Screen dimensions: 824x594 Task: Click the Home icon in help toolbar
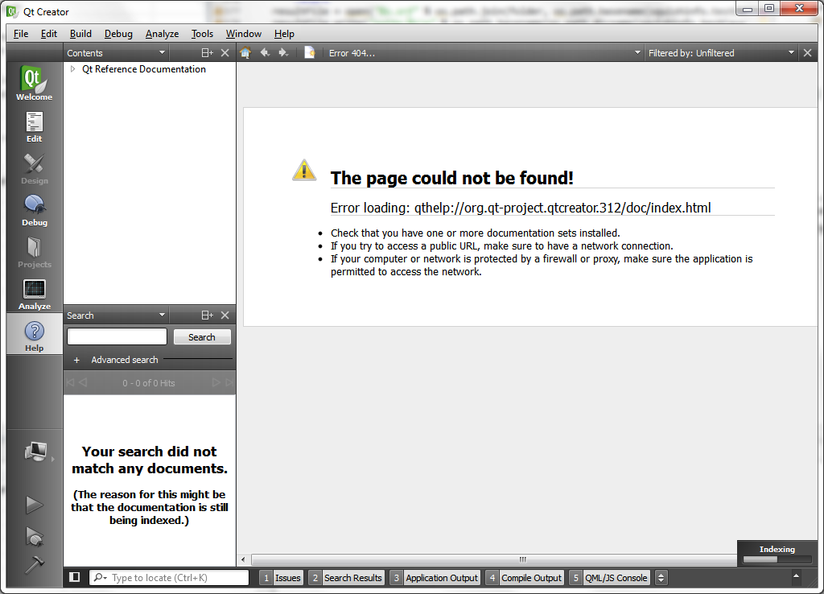[245, 53]
